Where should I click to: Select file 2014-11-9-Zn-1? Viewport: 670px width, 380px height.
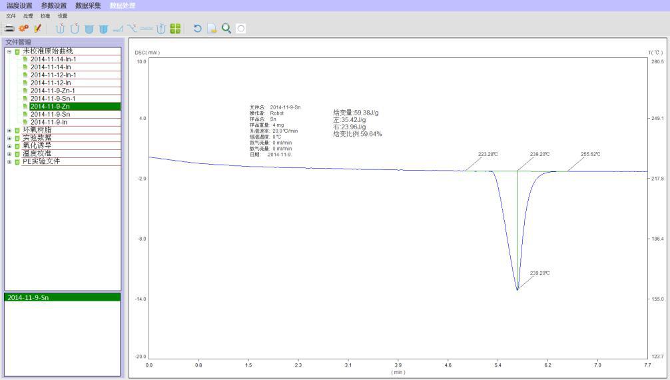[53, 91]
